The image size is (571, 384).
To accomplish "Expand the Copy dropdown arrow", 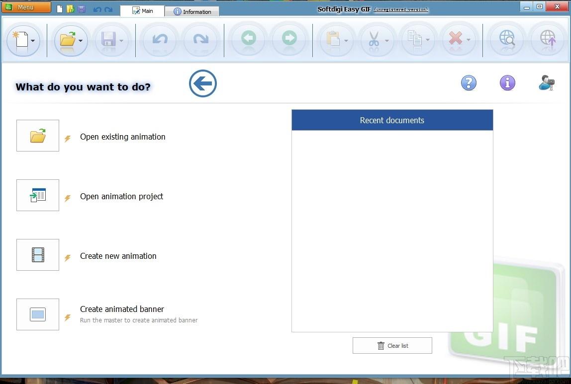I will (x=428, y=40).
